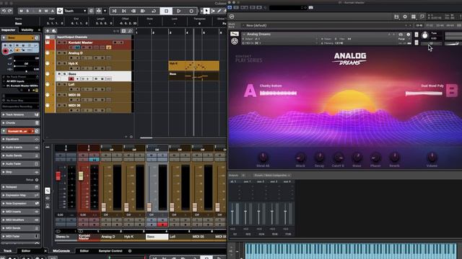Click the transport Record button
The image size is (462, 259).
191,11
